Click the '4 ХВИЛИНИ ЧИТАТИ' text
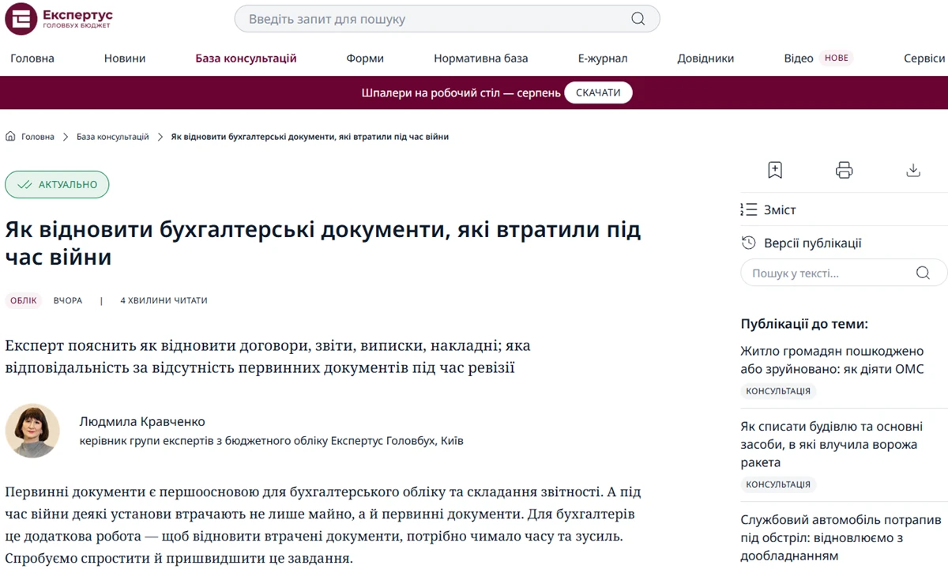 tap(164, 300)
